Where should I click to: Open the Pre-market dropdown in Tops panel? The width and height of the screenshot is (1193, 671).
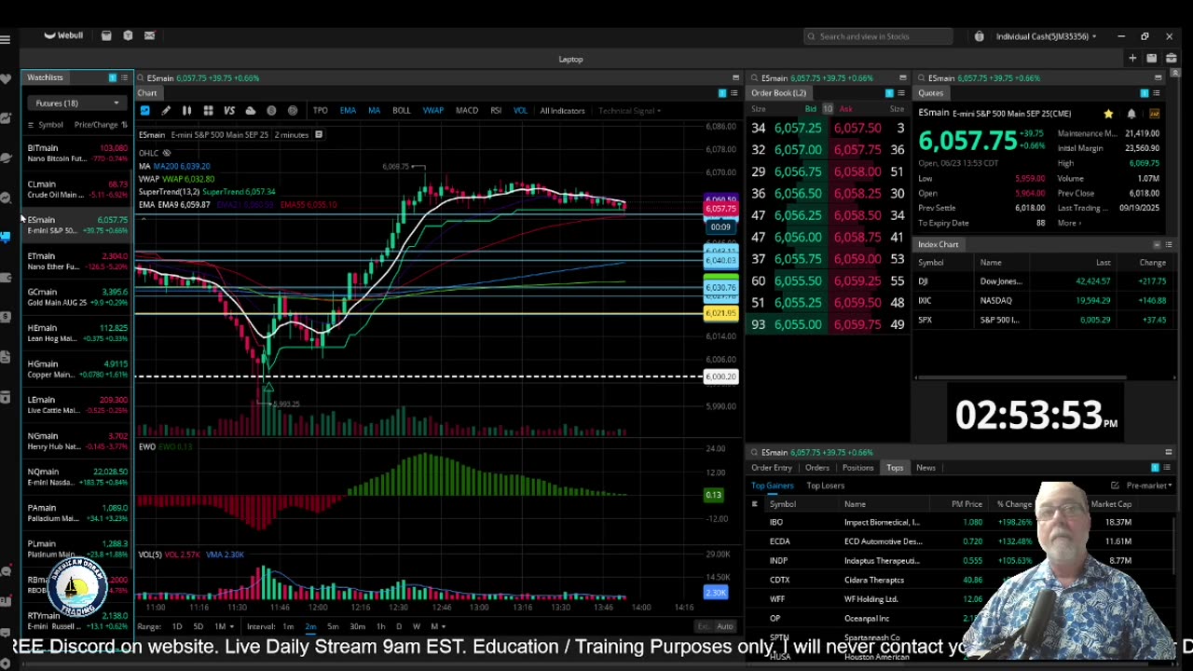pyautogui.click(x=1147, y=486)
